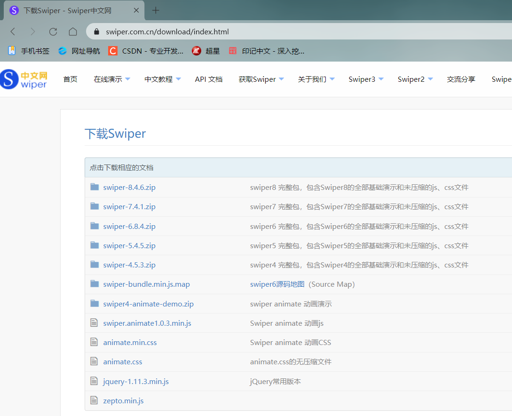Click the 印记中文 bookmark icon
The width and height of the screenshot is (512, 416).
tap(233, 50)
